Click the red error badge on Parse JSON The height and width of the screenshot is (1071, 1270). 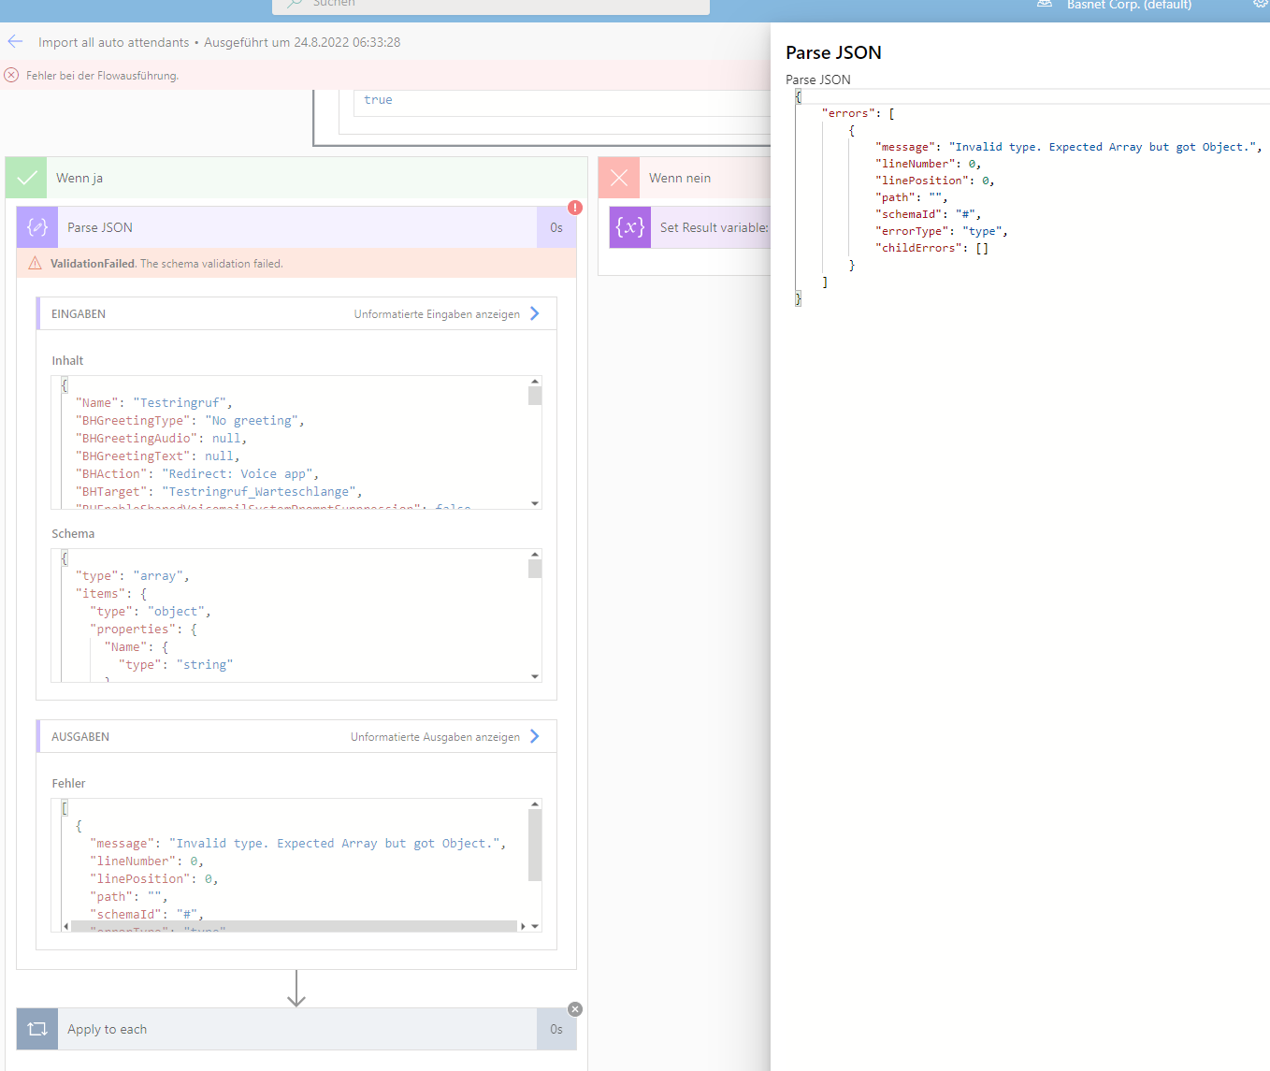pos(575,208)
